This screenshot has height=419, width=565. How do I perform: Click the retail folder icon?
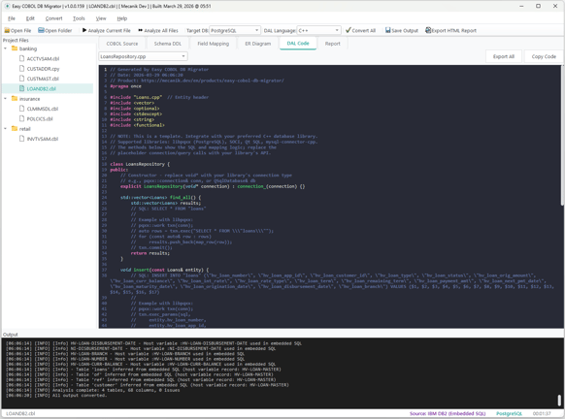point(15,128)
